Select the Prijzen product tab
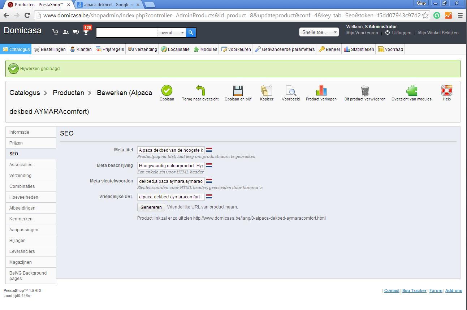Screen dimensions: 467x310 click(x=31, y=143)
